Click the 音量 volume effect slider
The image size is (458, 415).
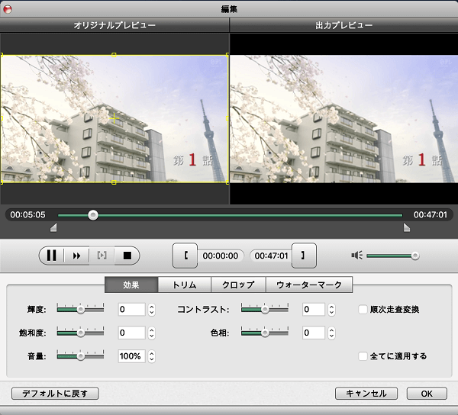click(80, 356)
